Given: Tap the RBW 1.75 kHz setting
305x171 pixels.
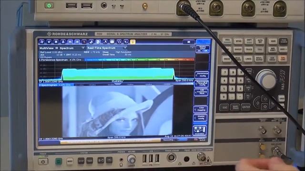Looking at the screenshot, I should tap(92, 52).
